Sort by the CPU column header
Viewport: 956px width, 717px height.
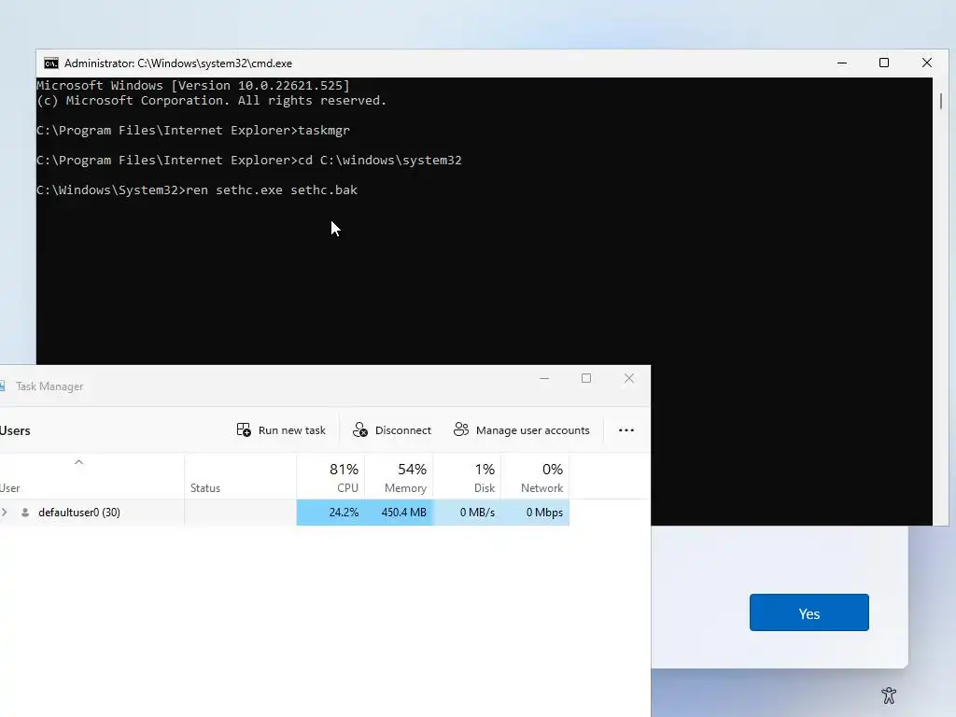point(331,477)
